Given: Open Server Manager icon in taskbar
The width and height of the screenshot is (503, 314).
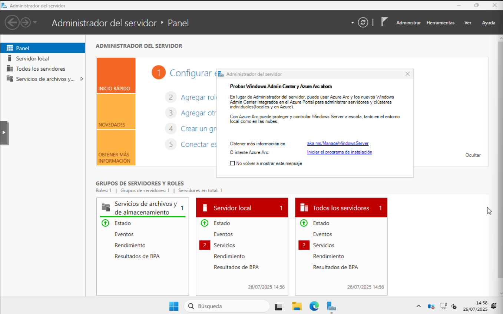Looking at the screenshot, I should [331, 306].
